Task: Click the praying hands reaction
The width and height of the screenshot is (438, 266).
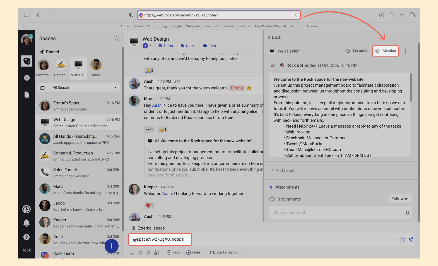Action: [149, 70]
